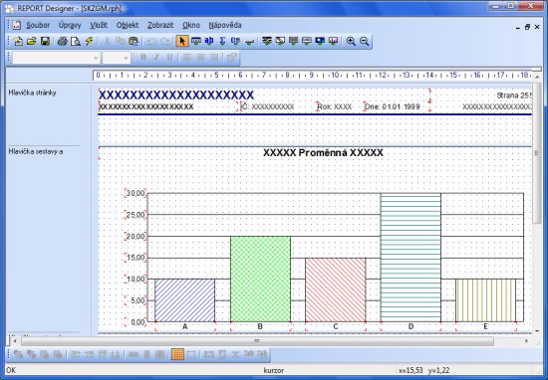Open the Objekt menu

pos(128,25)
